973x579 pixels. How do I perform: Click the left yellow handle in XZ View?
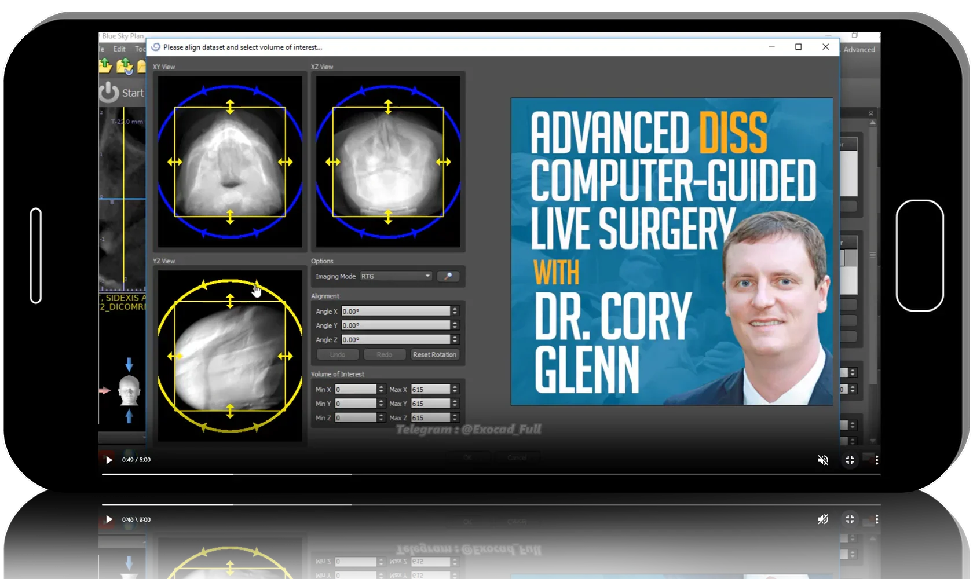(332, 162)
